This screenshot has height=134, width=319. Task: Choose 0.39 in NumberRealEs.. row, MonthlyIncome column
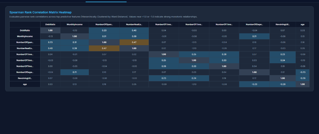[x=74, y=48]
